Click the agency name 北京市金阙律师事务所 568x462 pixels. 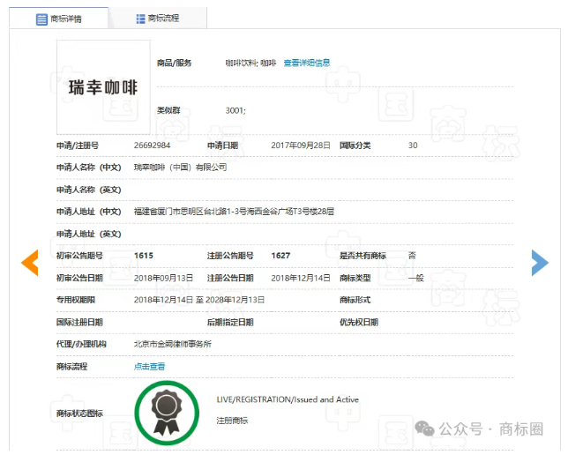173,344
